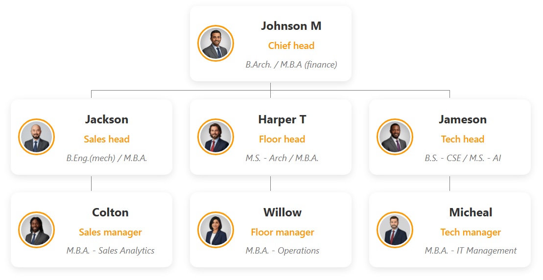Select the Jameson name heading
543x280 pixels.
coord(462,119)
